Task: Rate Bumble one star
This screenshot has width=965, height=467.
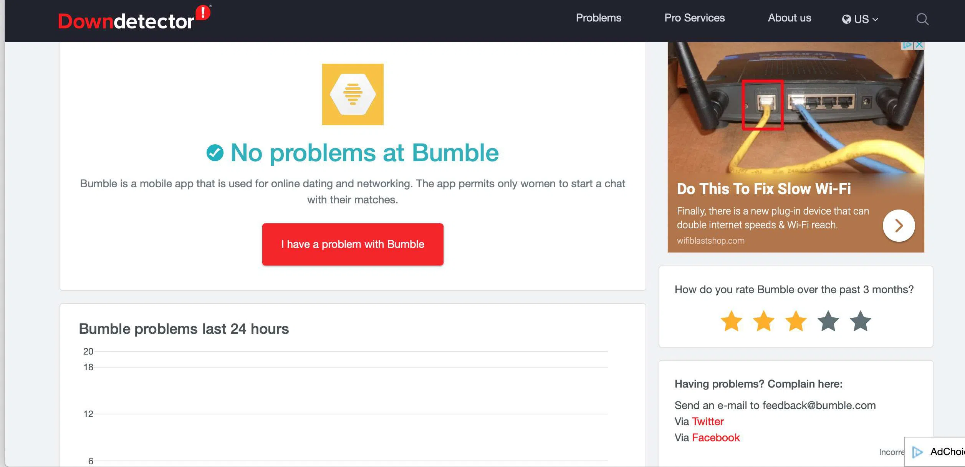Action: (731, 321)
